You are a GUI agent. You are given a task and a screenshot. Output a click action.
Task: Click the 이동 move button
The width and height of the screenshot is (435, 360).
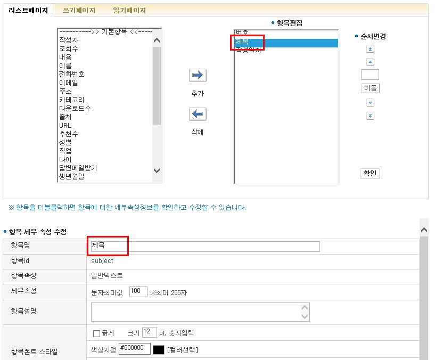click(370, 88)
